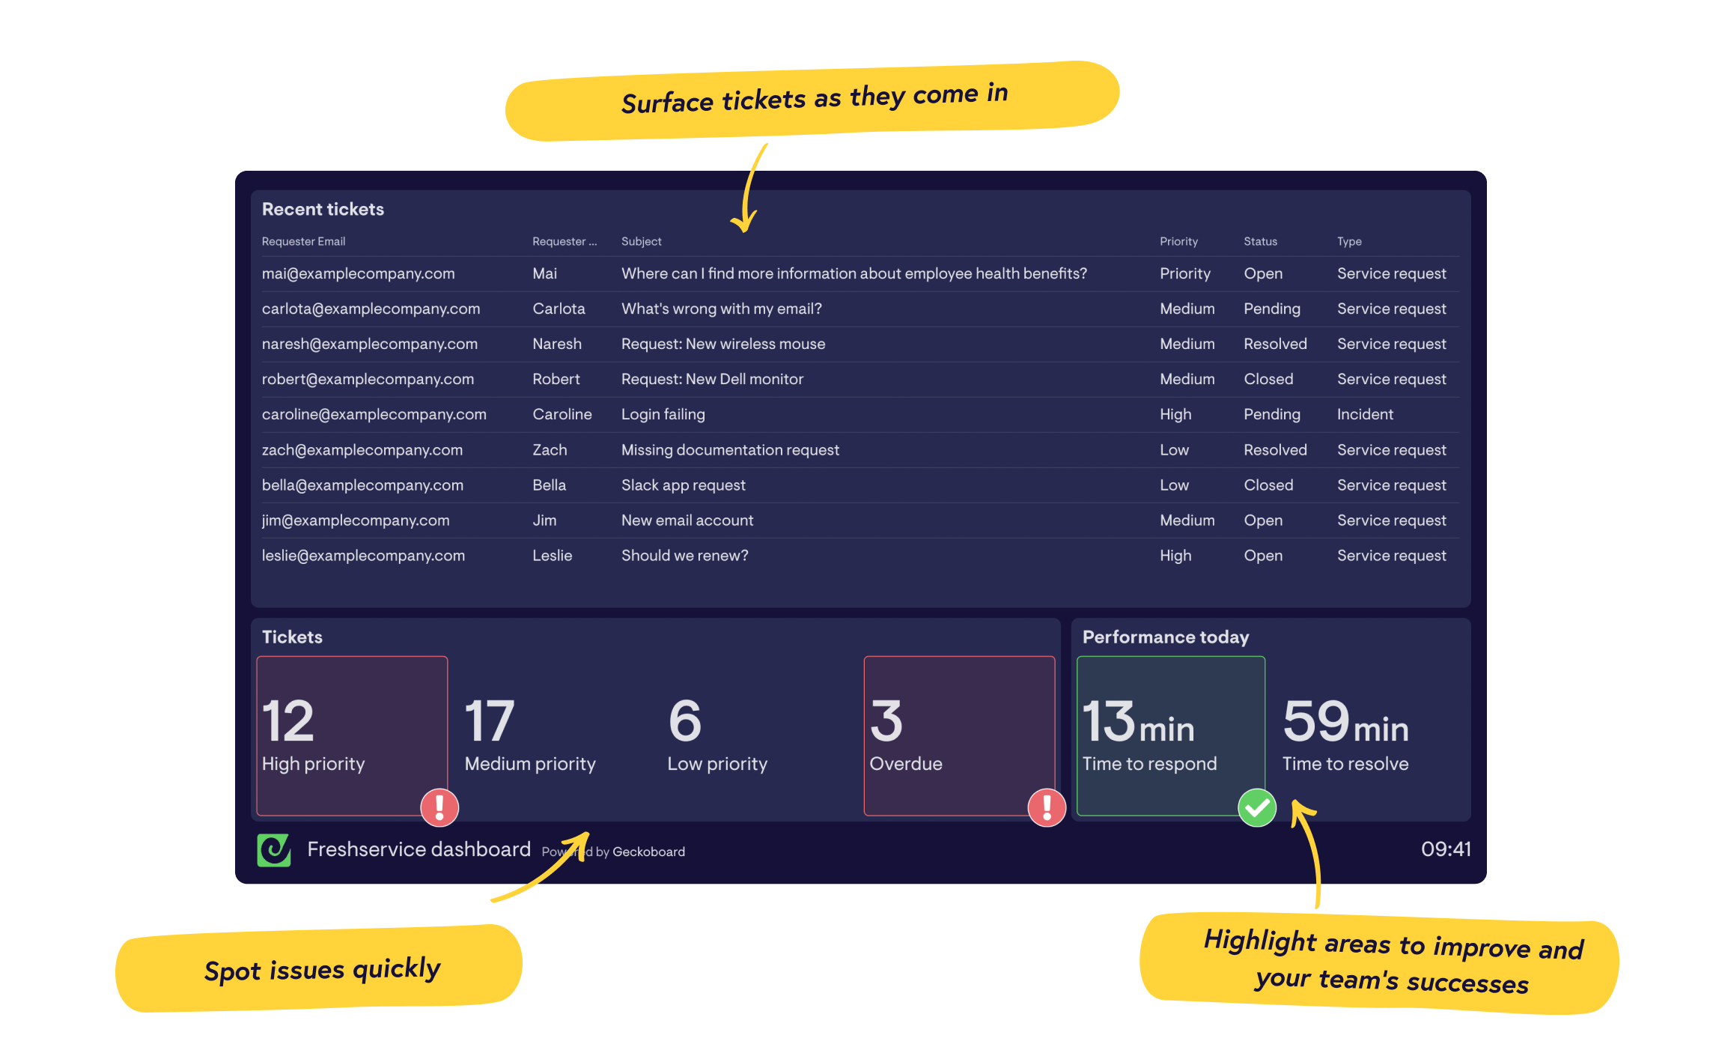The height and width of the screenshot is (1056, 1722).
Task: Click the Requester name column header
Action: 565,241
